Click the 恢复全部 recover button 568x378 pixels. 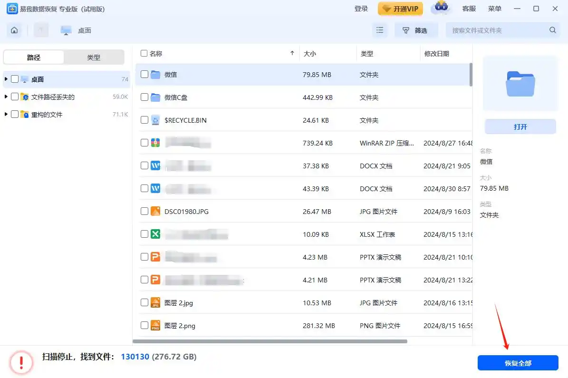[x=518, y=362]
